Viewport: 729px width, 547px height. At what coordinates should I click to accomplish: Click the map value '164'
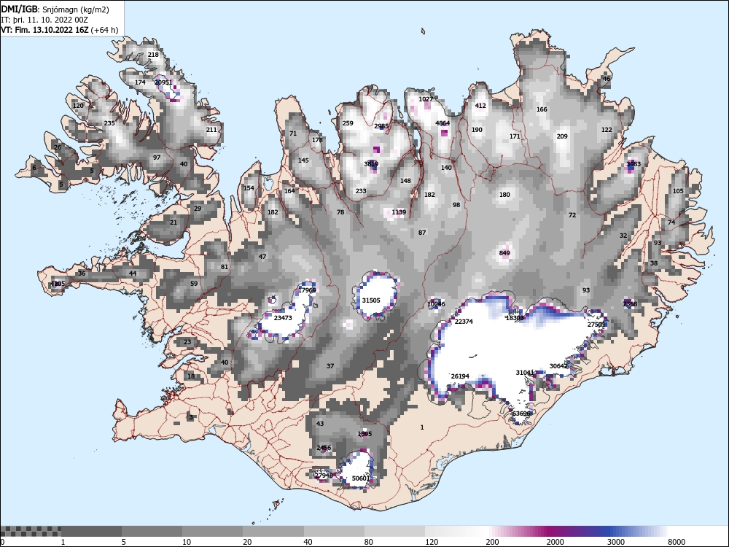[289, 191]
